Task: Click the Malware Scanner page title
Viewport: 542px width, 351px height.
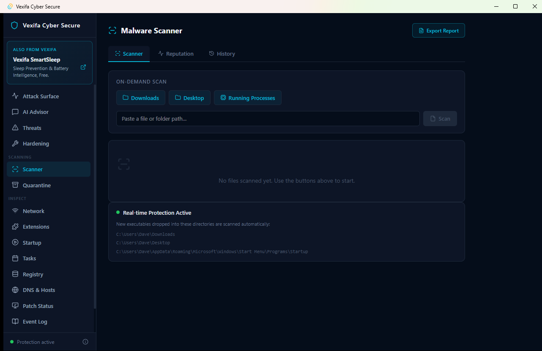Action: [152, 30]
